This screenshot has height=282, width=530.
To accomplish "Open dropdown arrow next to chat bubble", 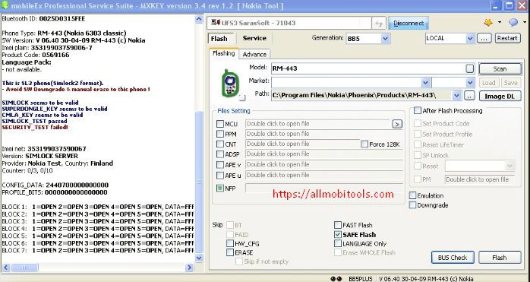I will (525, 23).
